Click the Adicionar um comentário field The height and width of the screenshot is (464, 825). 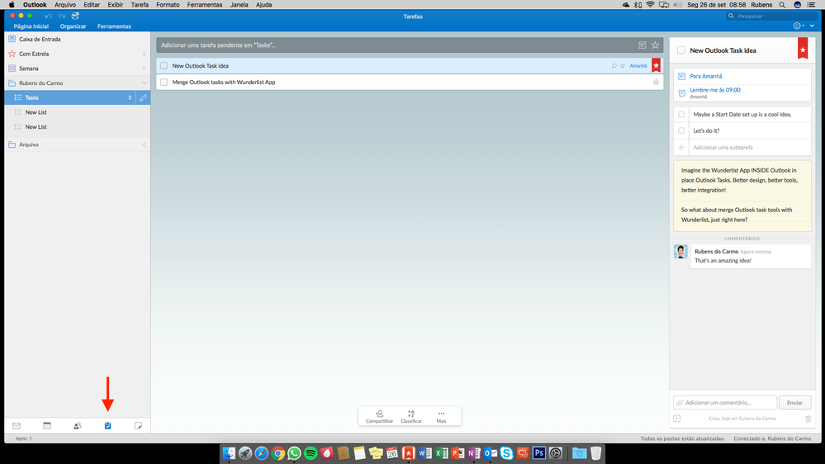click(x=725, y=402)
